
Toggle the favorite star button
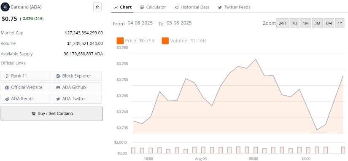pyautogui.click(x=97, y=7)
